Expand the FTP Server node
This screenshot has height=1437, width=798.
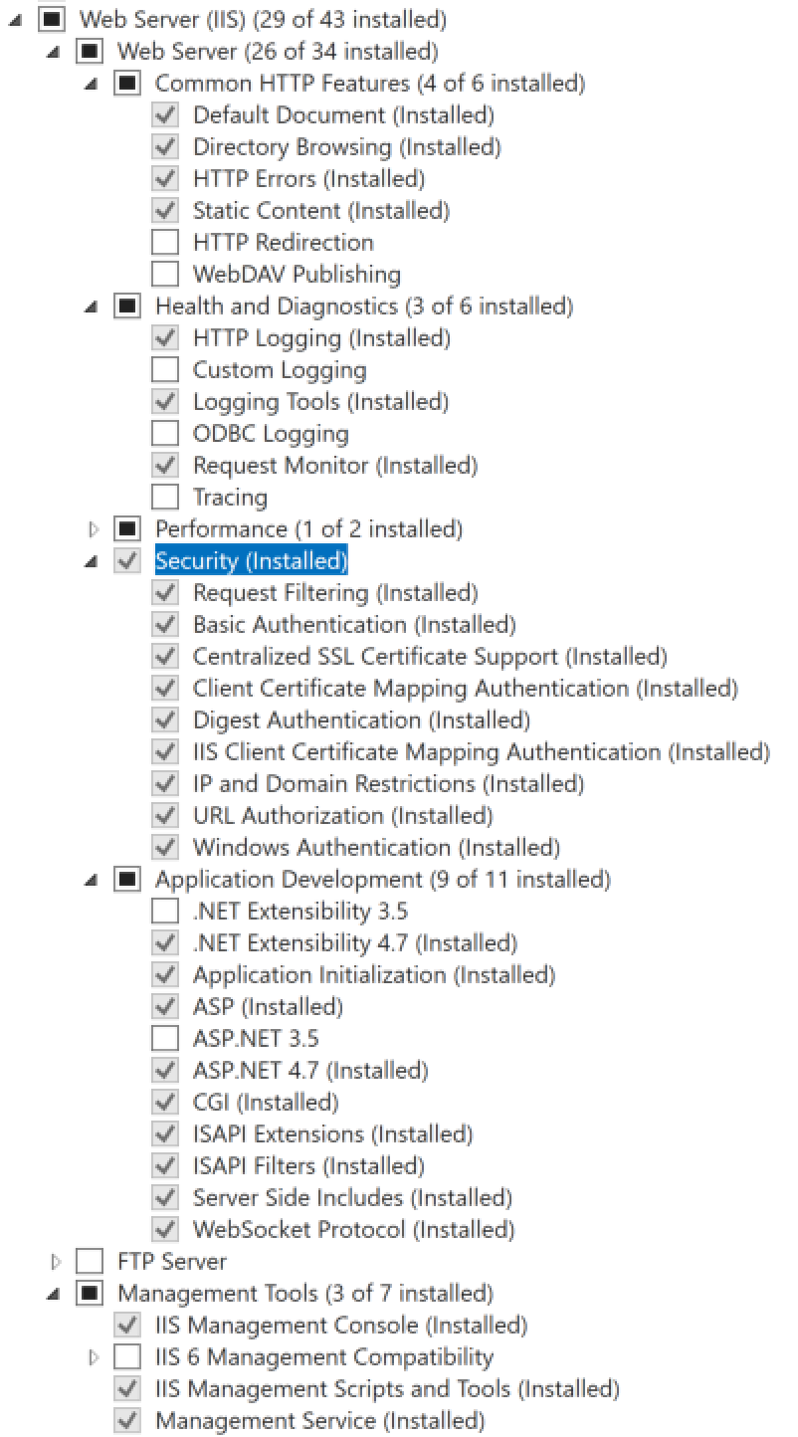[56, 1262]
